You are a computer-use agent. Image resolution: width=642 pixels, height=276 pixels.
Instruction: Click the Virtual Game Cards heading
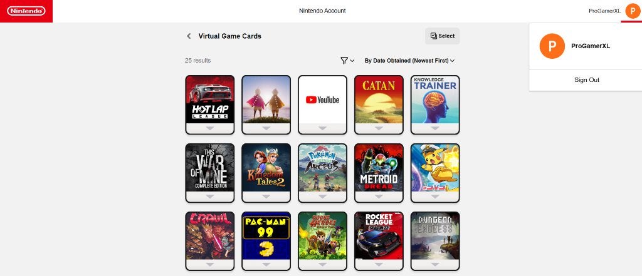tap(229, 36)
